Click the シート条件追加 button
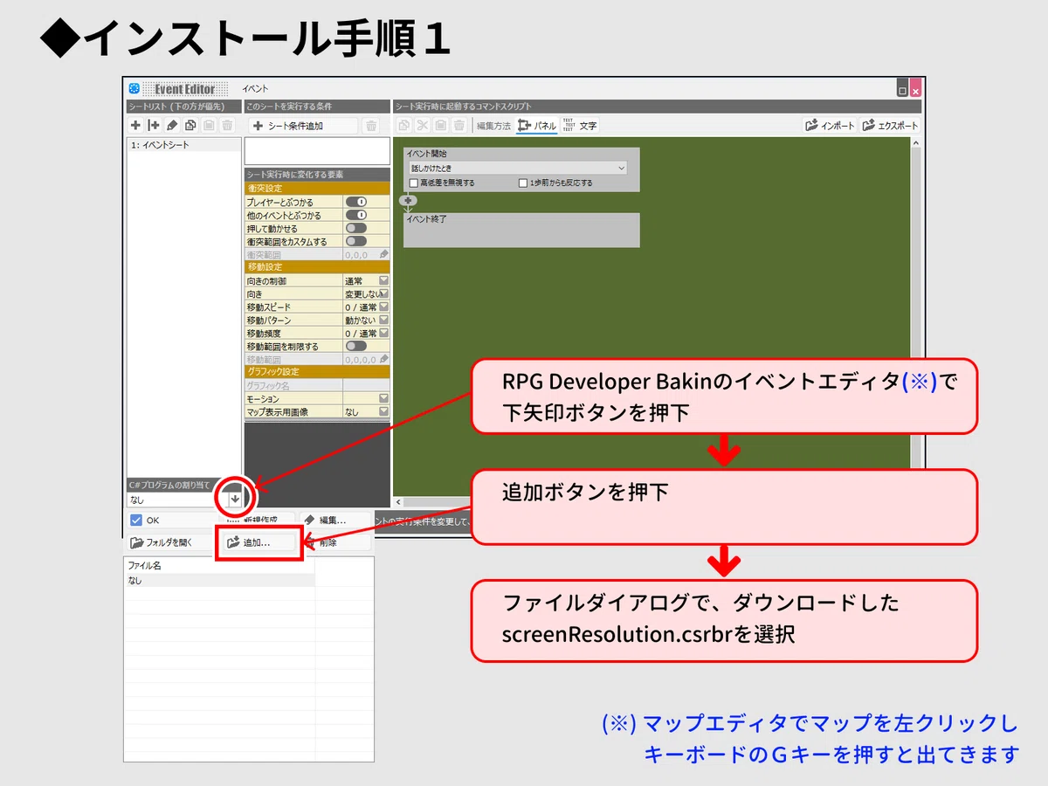This screenshot has height=786, width=1048. (x=301, y=126)
